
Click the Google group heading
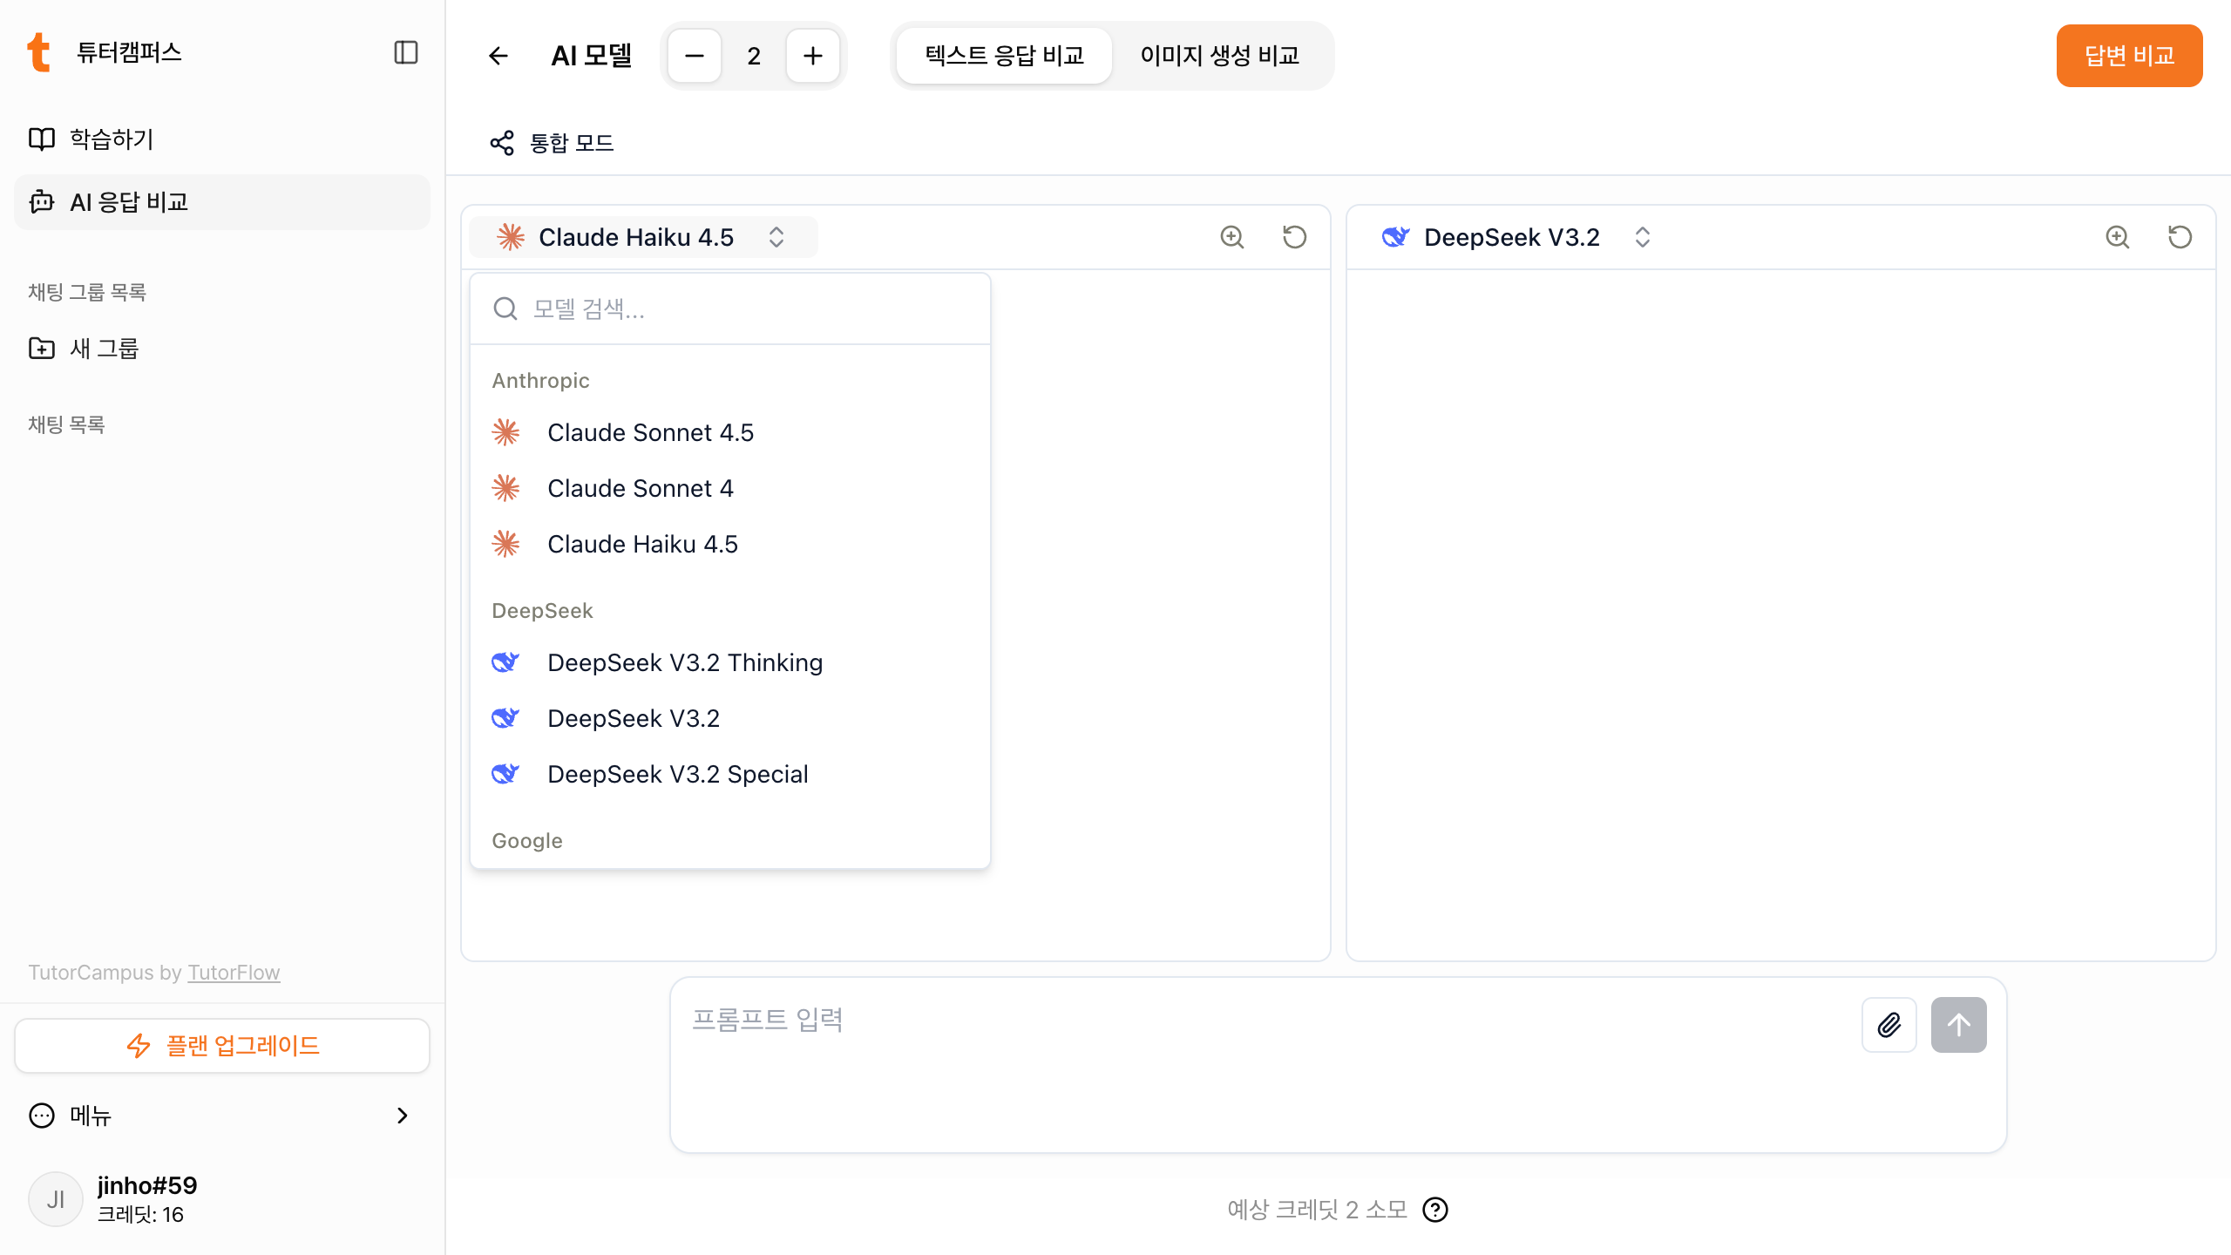click(526, 841)
